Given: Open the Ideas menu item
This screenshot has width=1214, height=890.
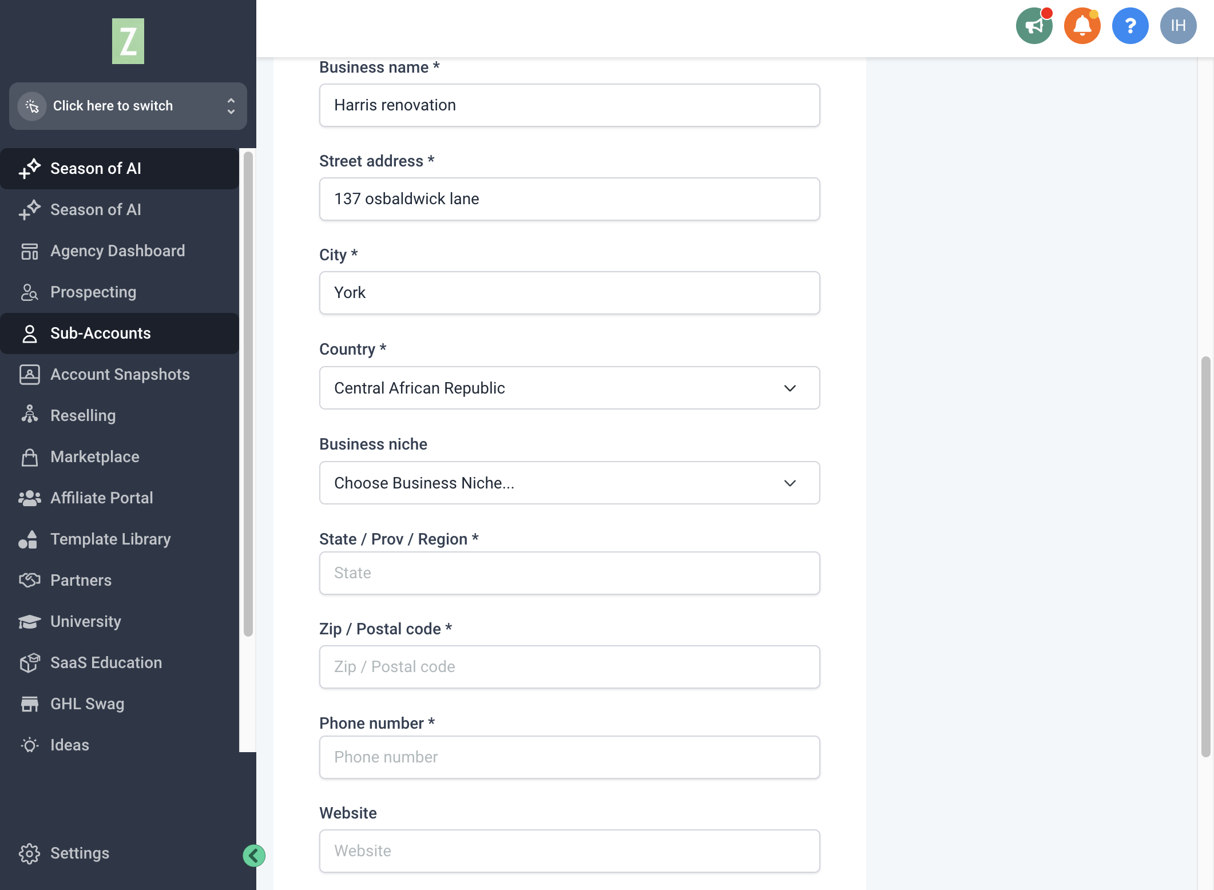Looking at the screenshot, I should tap(120, 745).
